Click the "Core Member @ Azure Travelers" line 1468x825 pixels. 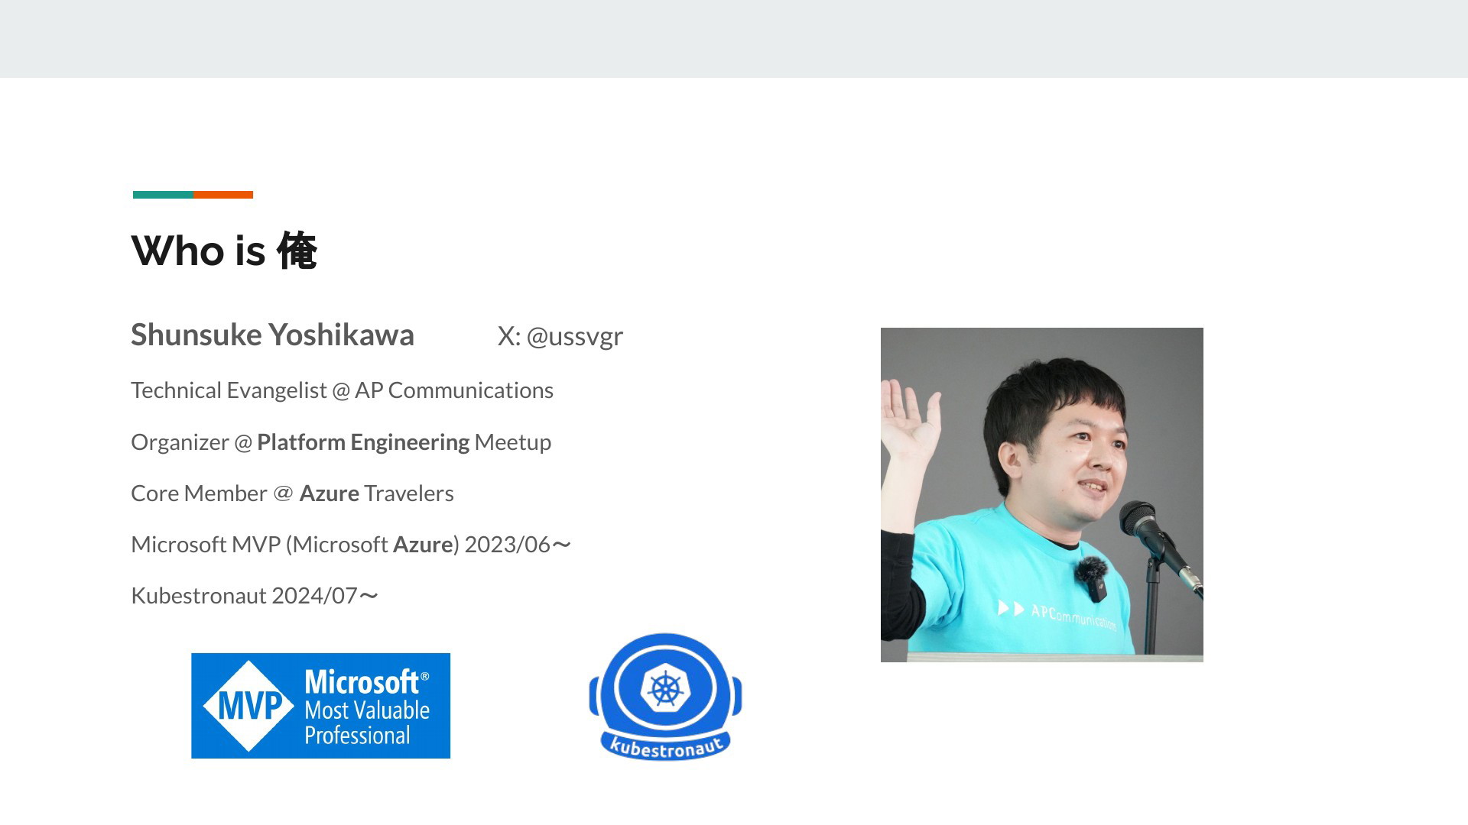click(x=292, y=493)
